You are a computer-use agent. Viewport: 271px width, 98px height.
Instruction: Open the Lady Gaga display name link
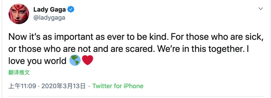[x=50, y=10]
